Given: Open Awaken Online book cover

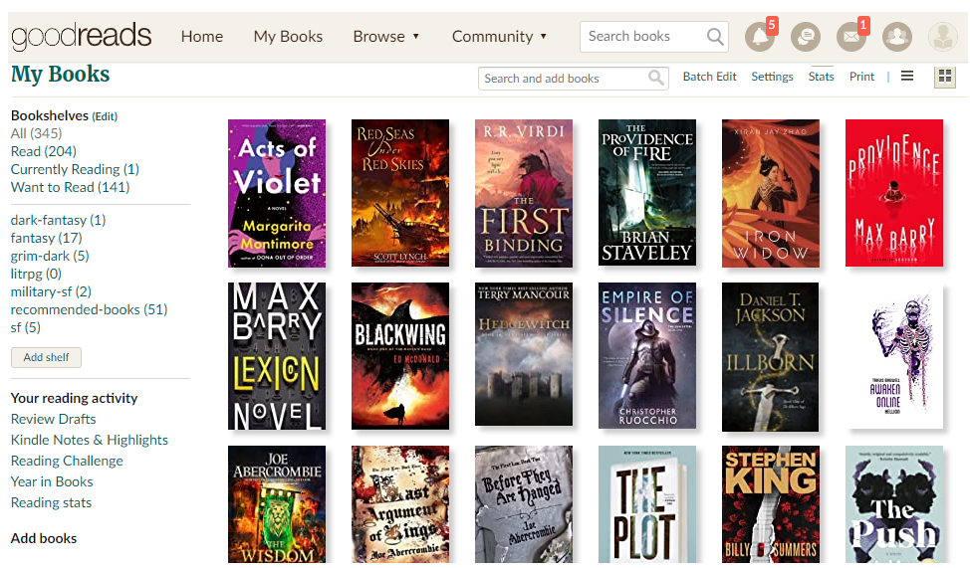Looking at the screenshot, I should click(894, 356).
